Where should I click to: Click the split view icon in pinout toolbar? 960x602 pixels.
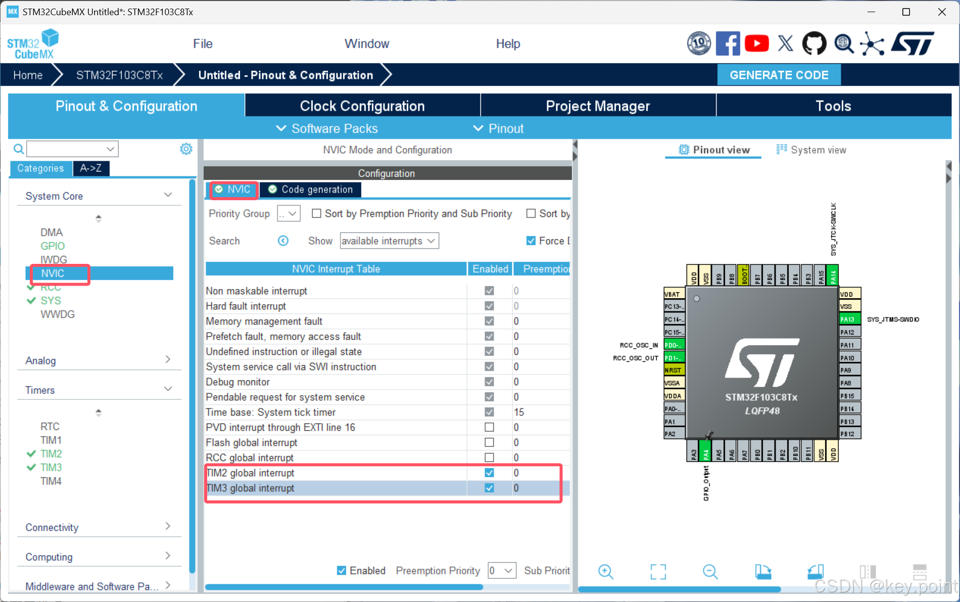click(x=868, y=572)
